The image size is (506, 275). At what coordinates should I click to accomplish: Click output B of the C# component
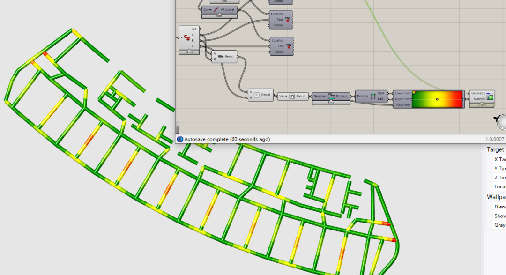193,40
